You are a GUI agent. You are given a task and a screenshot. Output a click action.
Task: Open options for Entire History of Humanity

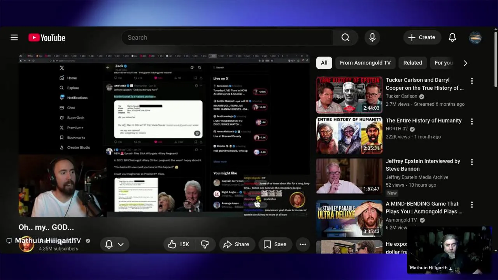point(472,121)
